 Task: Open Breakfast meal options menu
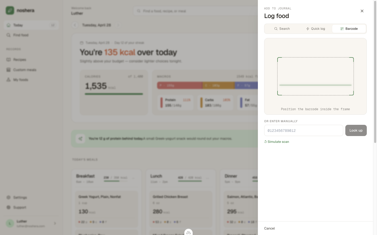[133, 178]
